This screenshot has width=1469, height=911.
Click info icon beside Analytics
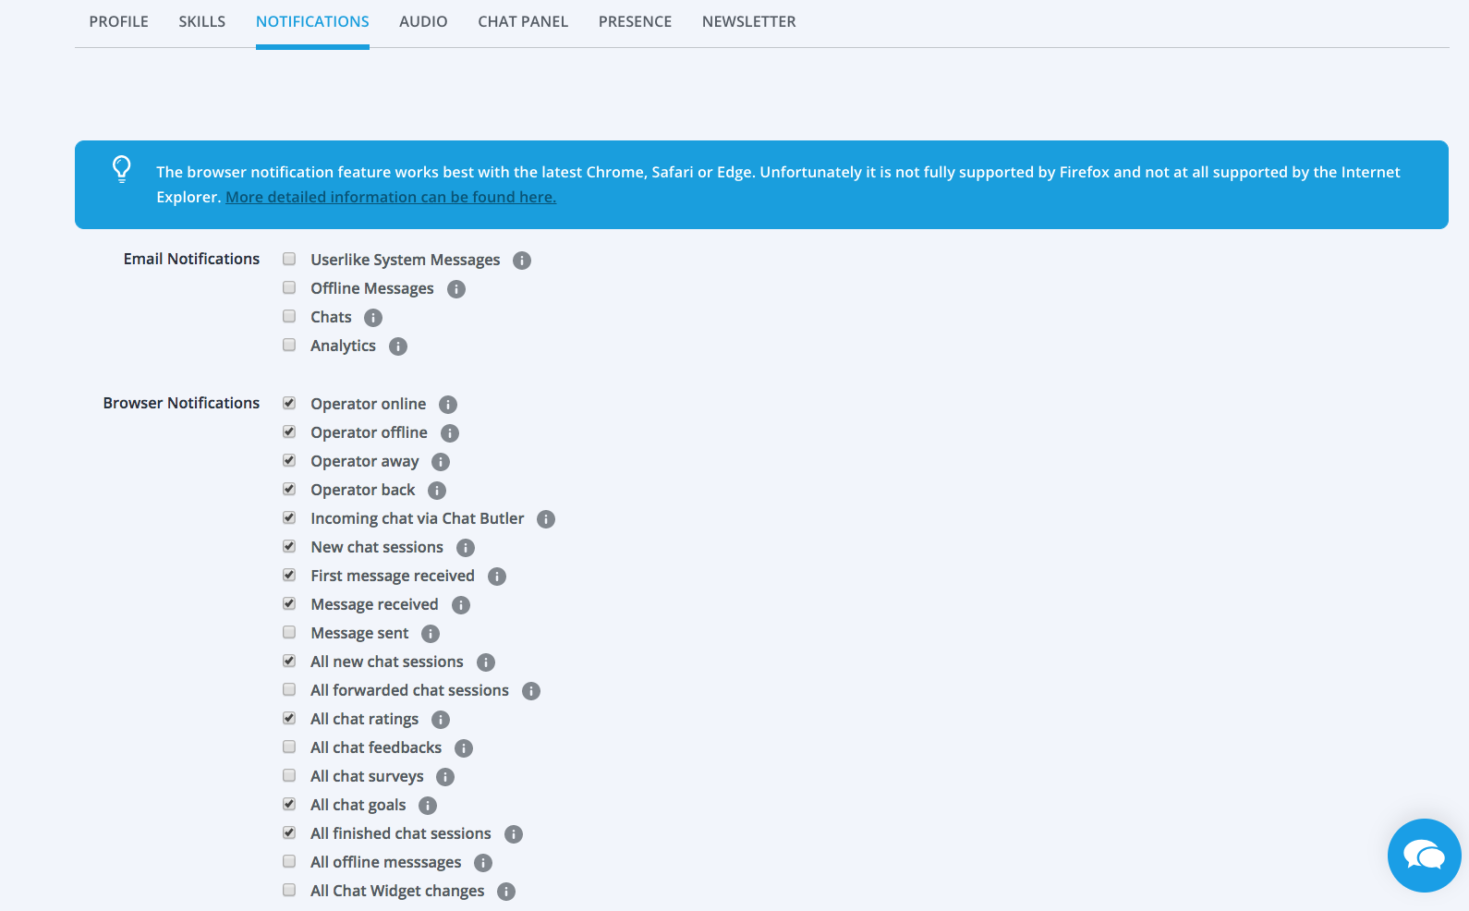[398, 346]
